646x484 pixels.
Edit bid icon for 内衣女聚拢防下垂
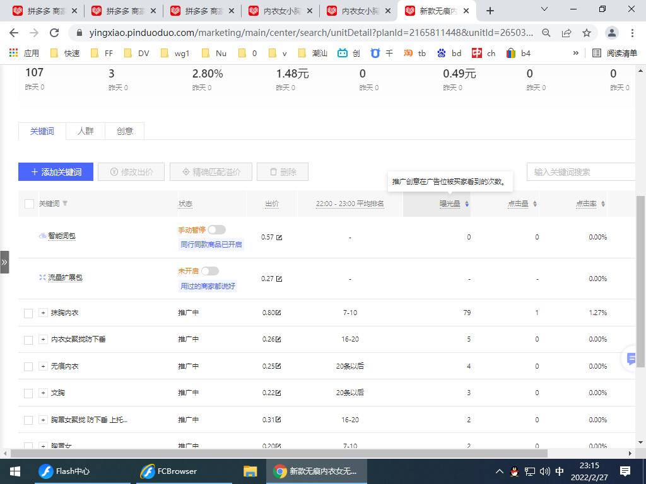(278, 340)
